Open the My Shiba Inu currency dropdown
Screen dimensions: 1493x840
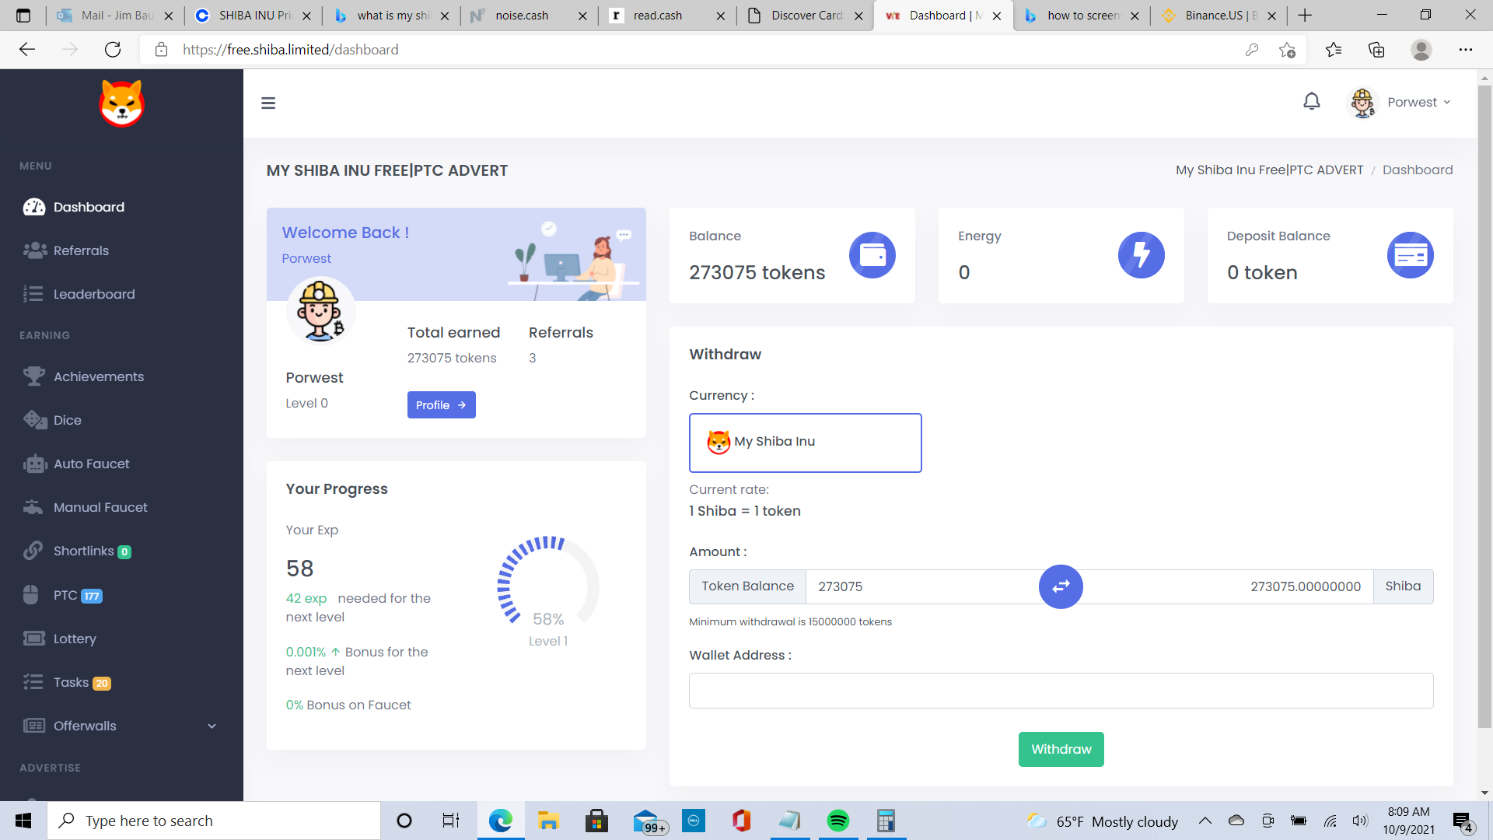point(806,443)
